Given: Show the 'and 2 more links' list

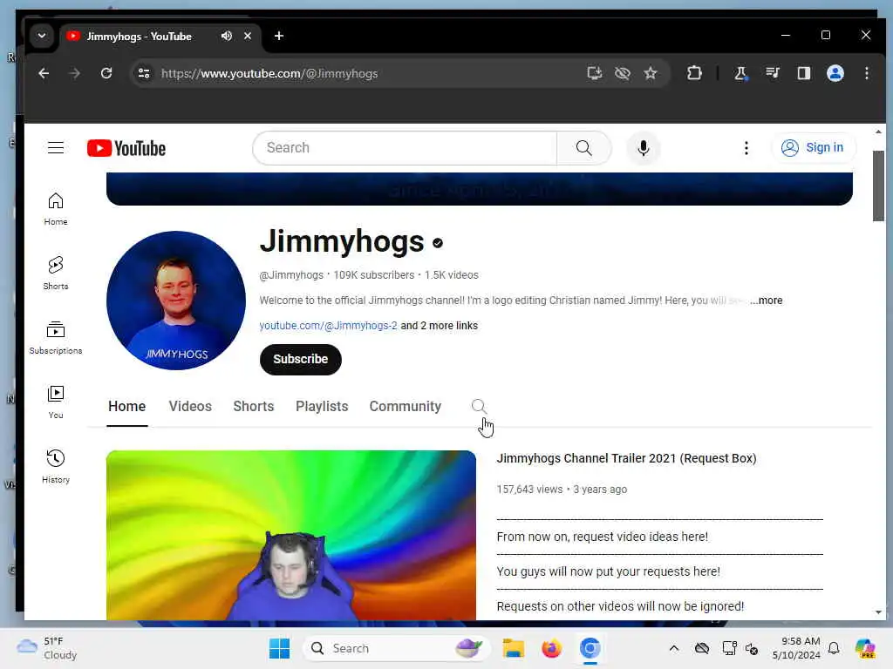Looking at the screenshot, I should (440, 326).
